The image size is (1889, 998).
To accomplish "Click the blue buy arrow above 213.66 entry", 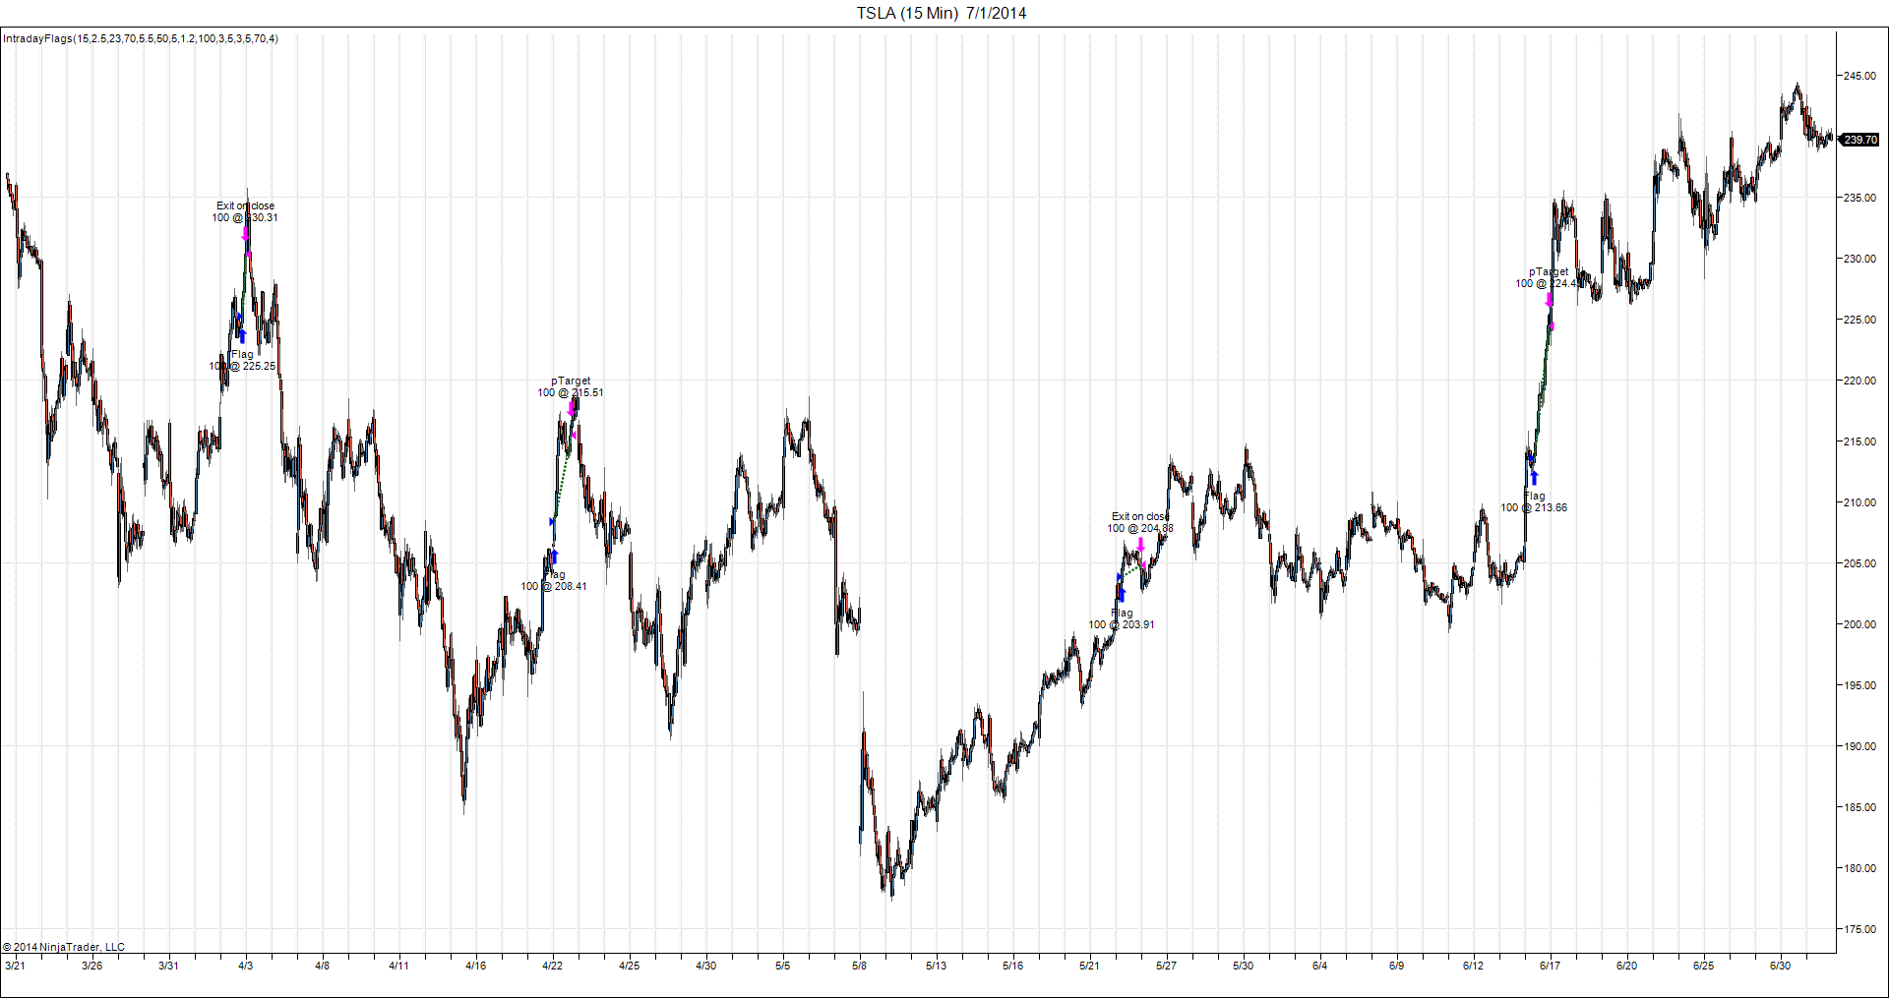I will tap(1534, 478).
